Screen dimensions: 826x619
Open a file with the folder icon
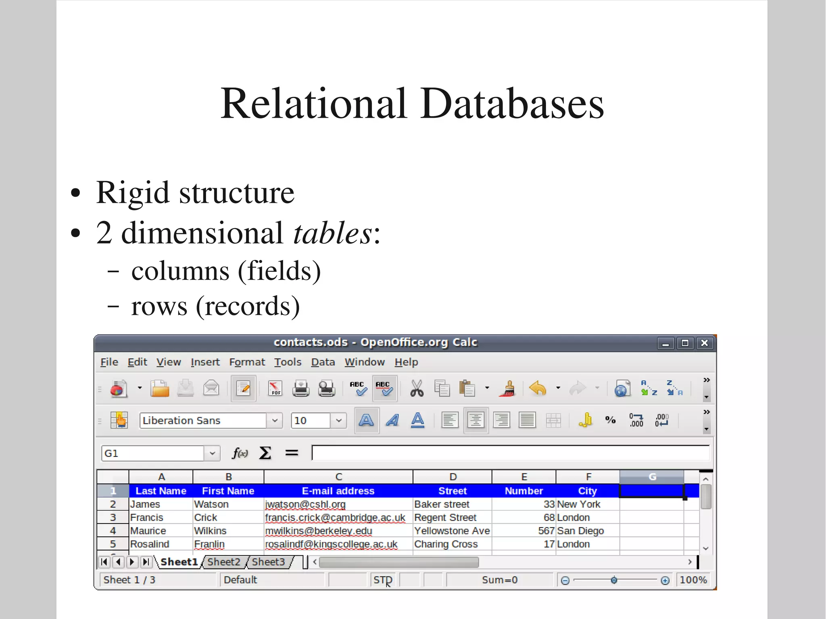pyautogui.click(x=160, y=389)
